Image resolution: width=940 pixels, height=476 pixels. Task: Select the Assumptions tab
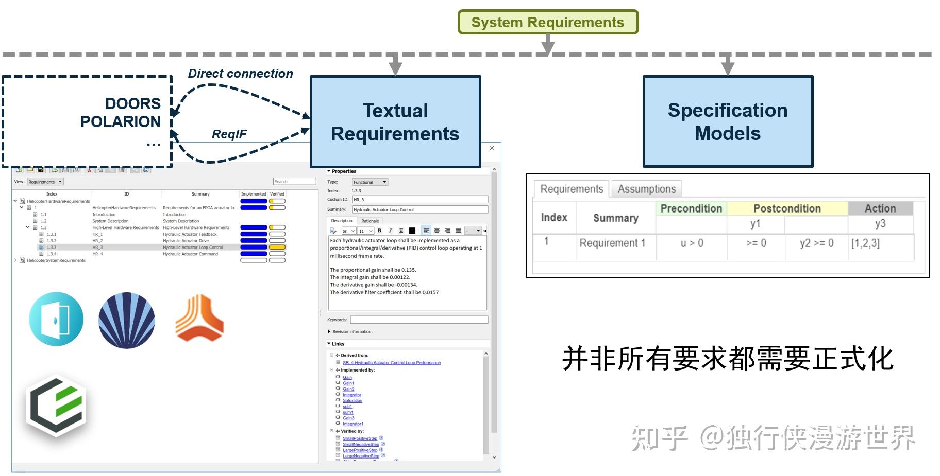click(647, 189)
